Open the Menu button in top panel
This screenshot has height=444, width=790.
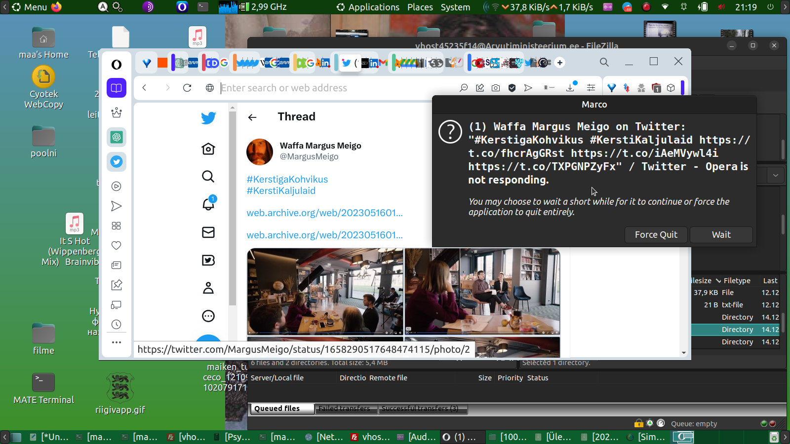pos(30,7)
